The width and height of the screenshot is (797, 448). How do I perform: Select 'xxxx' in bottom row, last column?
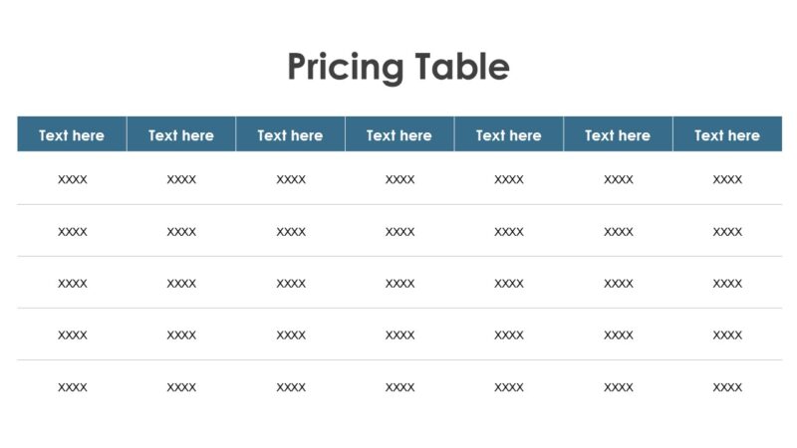coord(727,387)
